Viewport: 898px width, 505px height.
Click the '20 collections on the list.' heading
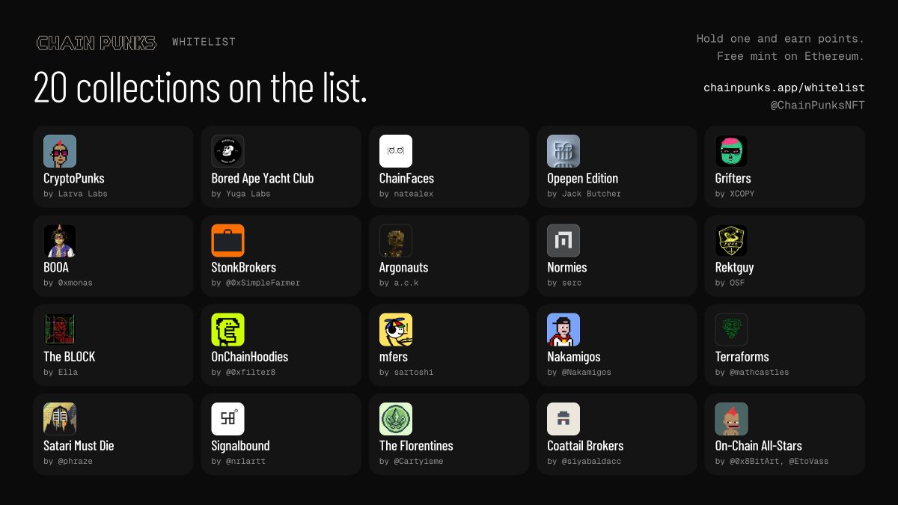coord(201,88)
